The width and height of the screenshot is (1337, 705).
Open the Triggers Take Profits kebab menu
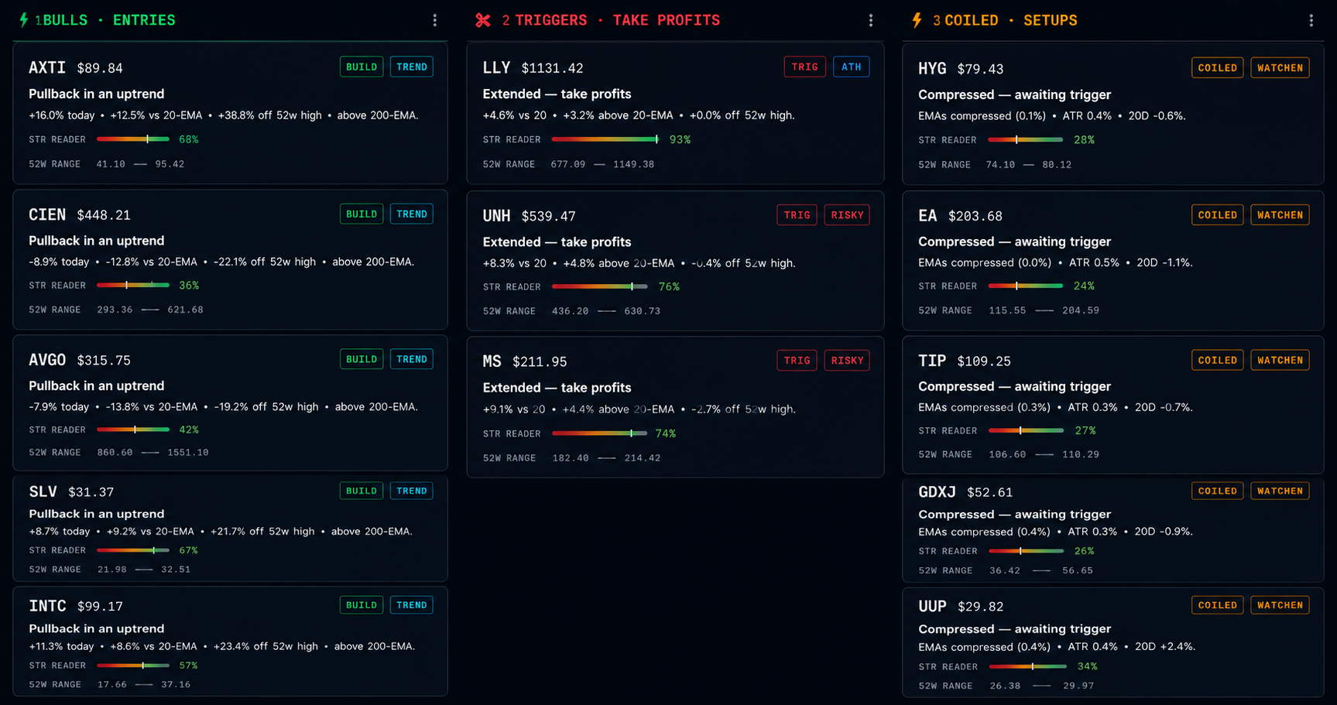pyautogui.click(x=871, y=20)
